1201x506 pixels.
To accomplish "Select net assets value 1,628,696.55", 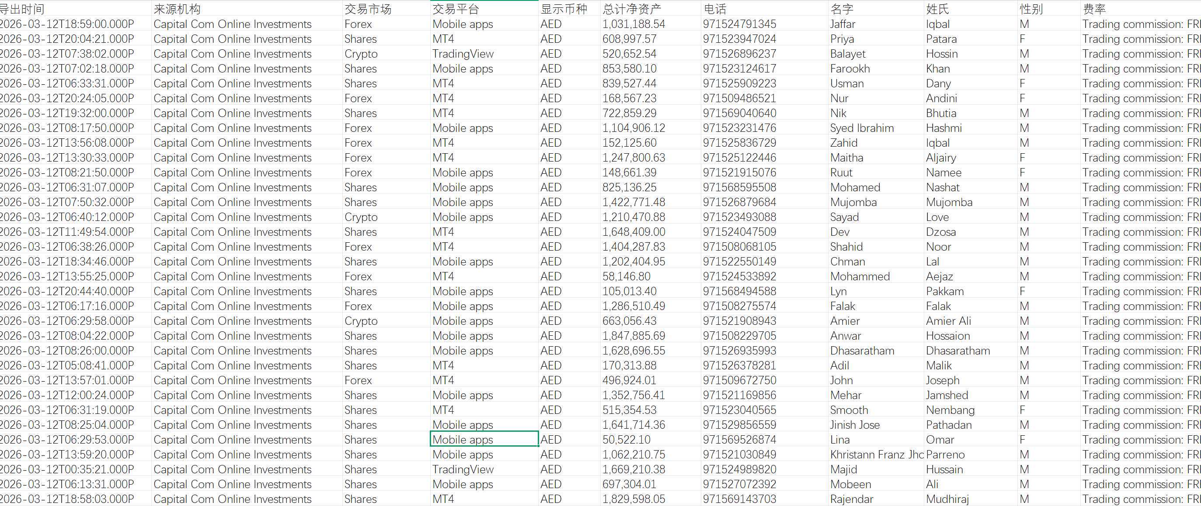I will pyautogui.click(x=651, y=351).
